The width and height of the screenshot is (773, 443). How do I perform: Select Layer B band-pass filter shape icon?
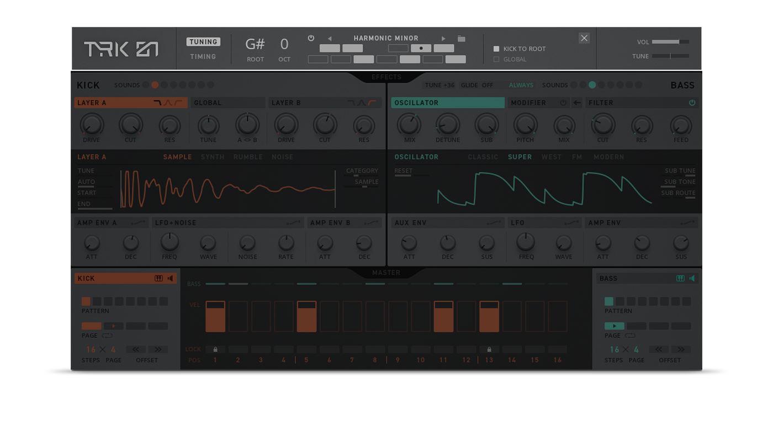(x=362, y=103)
